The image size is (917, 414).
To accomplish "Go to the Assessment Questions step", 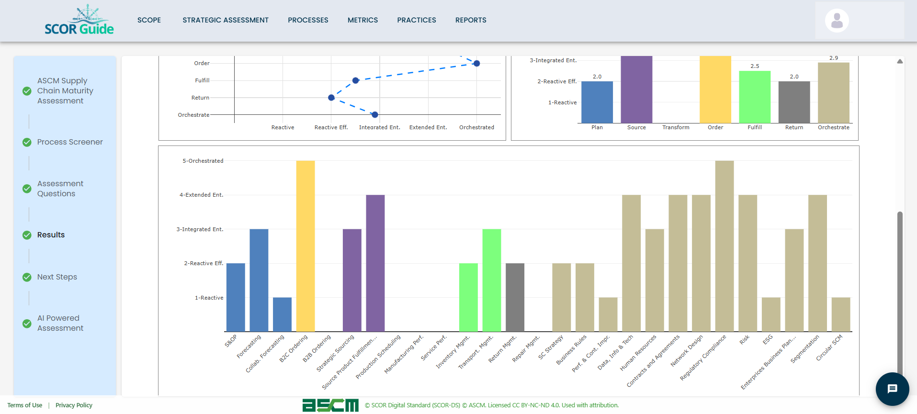I will tap(60, 189).
